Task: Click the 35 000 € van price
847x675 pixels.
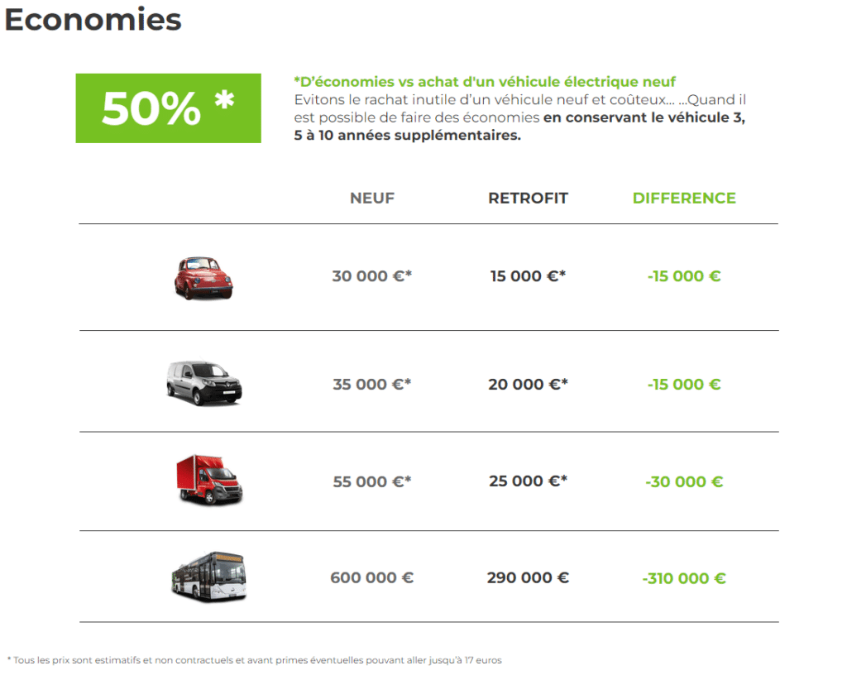Action: pos(371,384)
